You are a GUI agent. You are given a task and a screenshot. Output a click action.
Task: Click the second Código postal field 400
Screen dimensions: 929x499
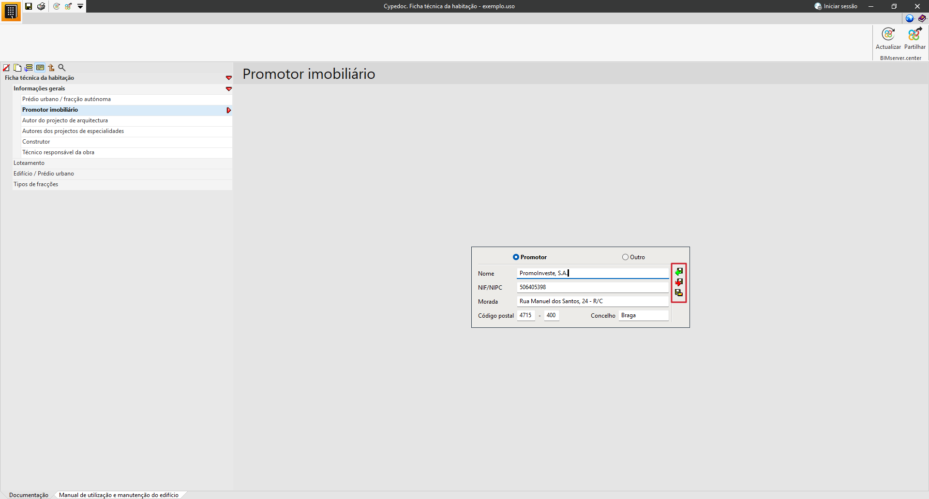coord(552,315)
